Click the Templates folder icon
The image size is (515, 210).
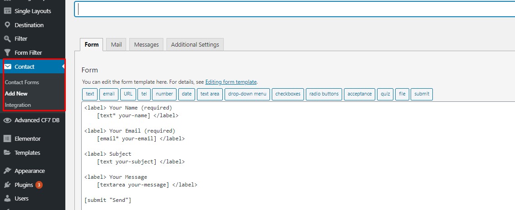point(7,153)
